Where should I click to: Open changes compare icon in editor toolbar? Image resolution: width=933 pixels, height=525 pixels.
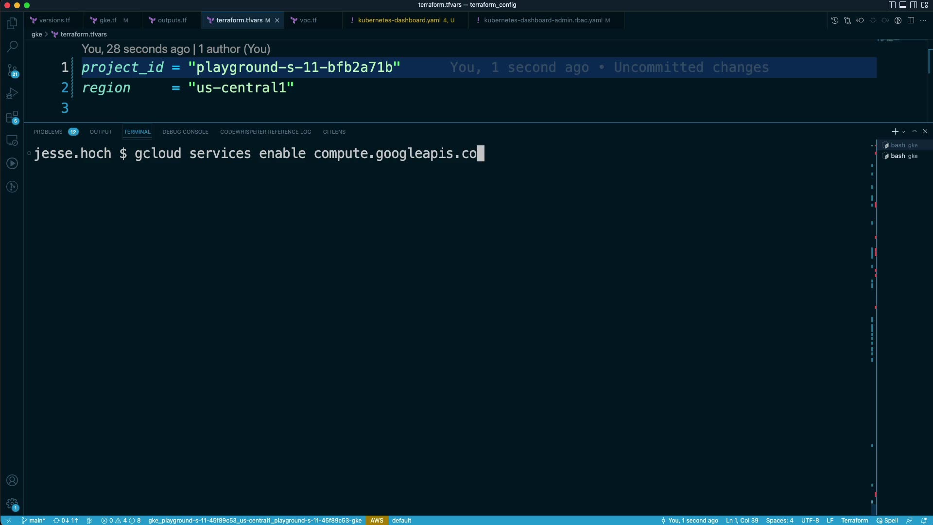tap(847, 20)
